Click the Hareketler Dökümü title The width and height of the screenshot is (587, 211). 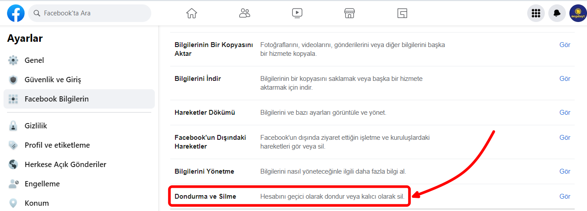point(204,113)
